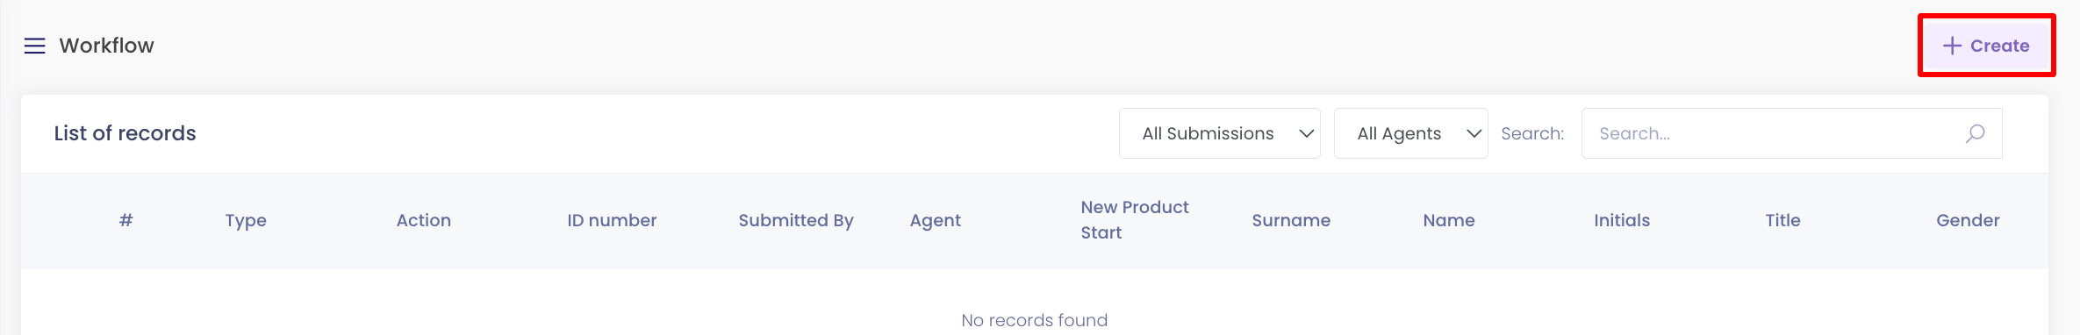Click the chevron arrow in All Agents
This screenshot has width=2080, height=335.
coord(1474,133)
